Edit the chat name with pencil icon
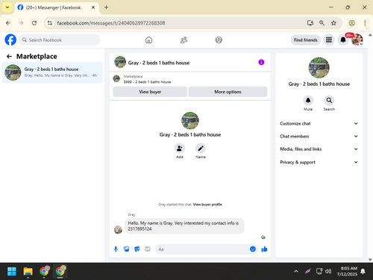Screen dimensions: 373x280 [x=201, y=149]
